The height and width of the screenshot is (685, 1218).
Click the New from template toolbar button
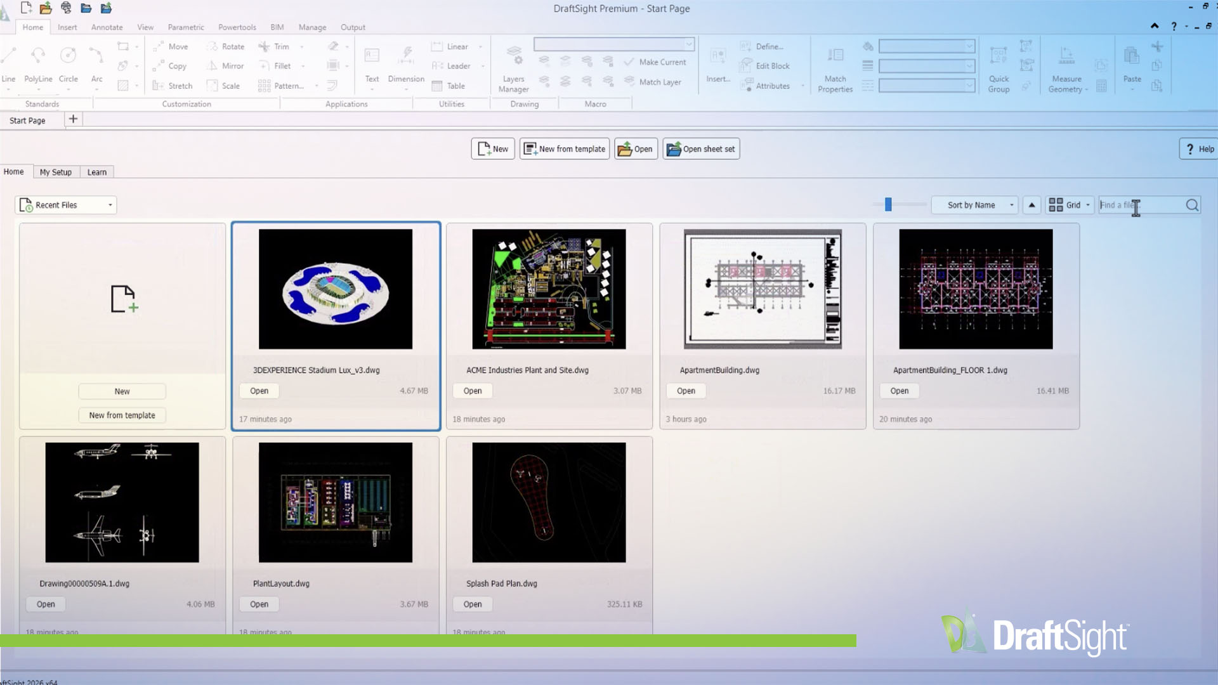(x=565, y=149)
